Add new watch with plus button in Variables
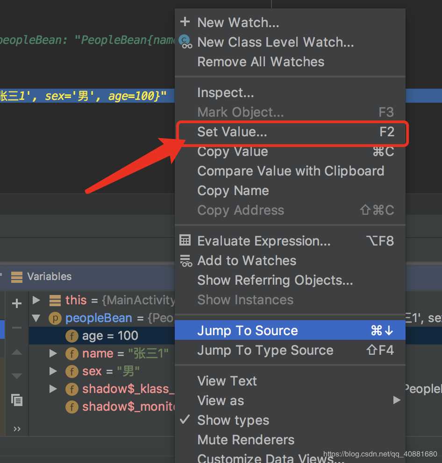Viewport: 442px width, 463px height. click(16, 303)
